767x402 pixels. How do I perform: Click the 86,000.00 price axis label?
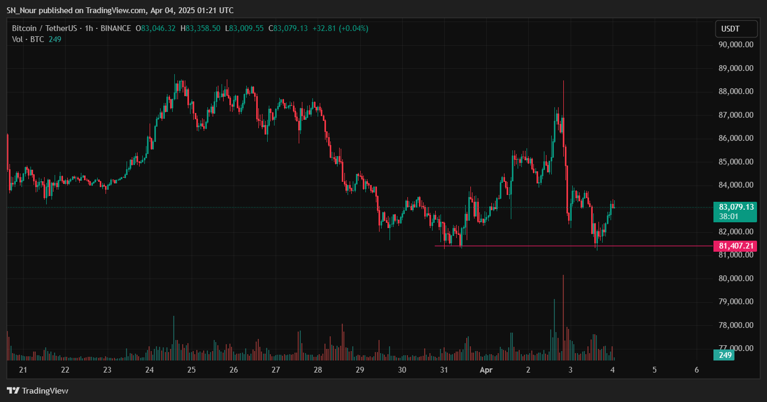pyautogui.click(x=737, y=138)
